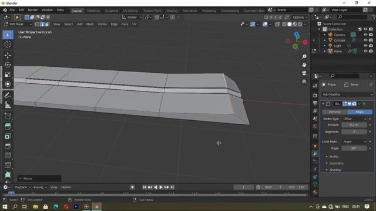
Task: Open the Modifier properties wrench tab
Action: click(x=315, y=154)
